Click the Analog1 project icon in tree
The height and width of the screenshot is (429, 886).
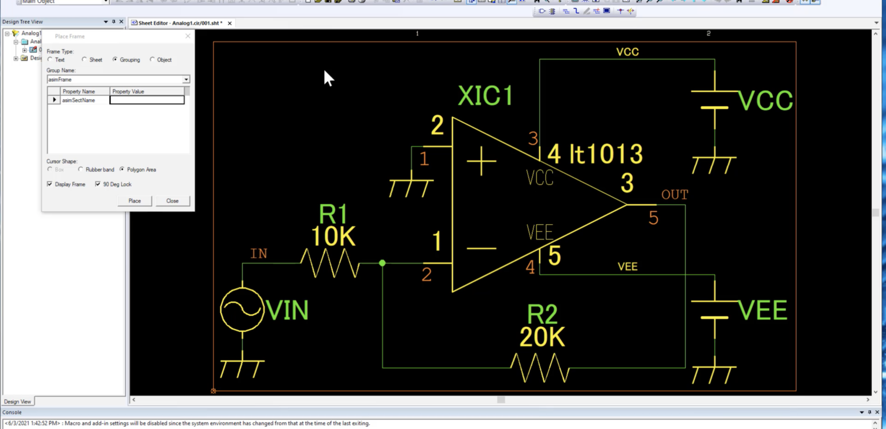16,33
